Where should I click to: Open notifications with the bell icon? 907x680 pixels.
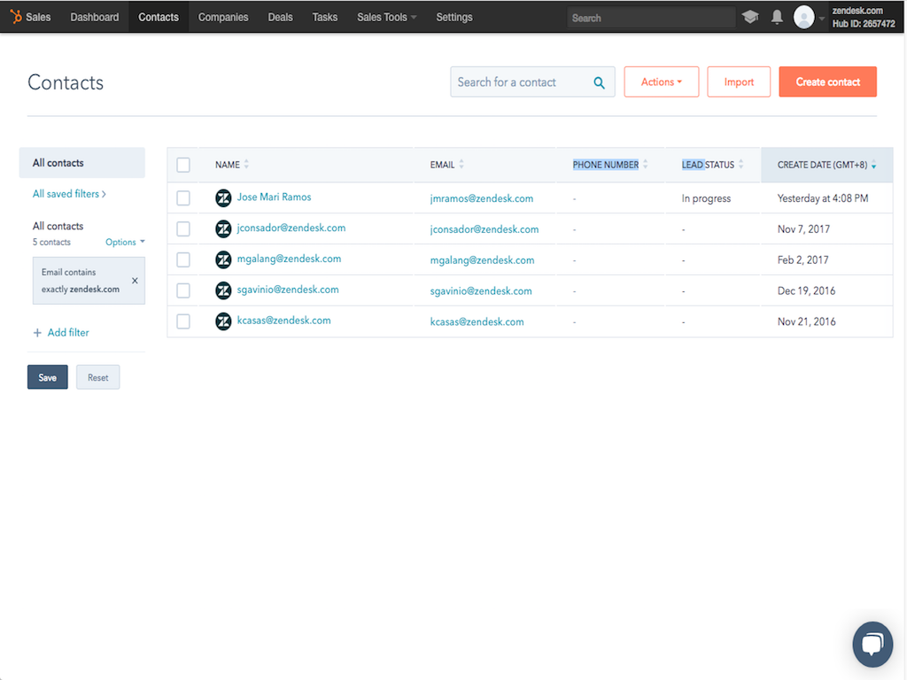click(x=778, y=16)
